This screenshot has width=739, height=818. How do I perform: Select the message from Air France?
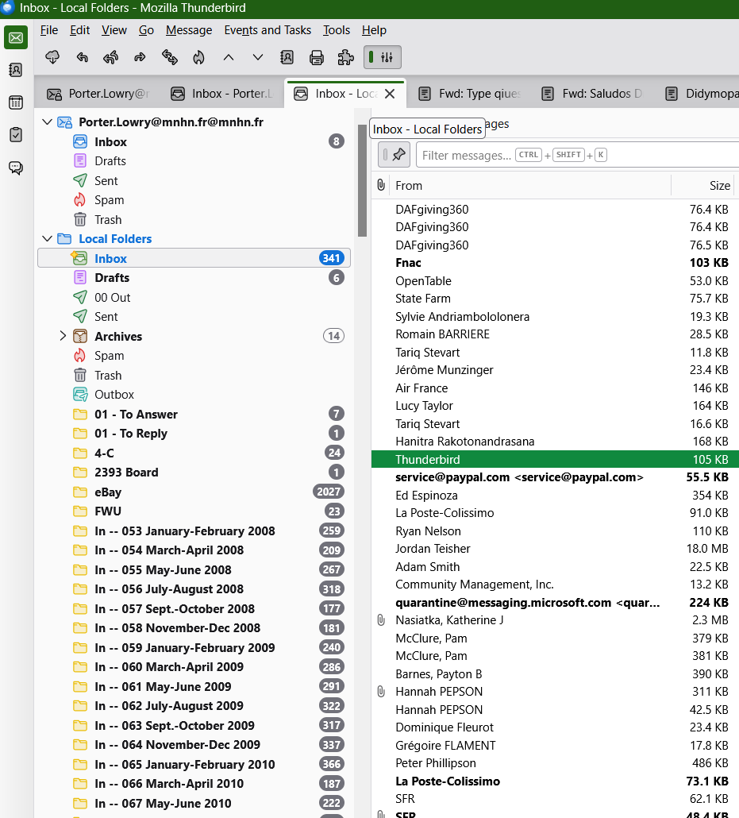pyautogui.click(x=555, y=388)
